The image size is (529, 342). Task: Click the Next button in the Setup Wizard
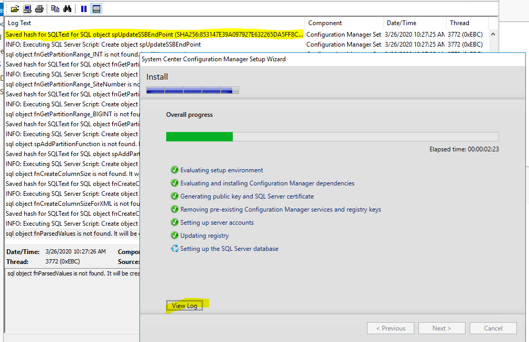[442, 328]
